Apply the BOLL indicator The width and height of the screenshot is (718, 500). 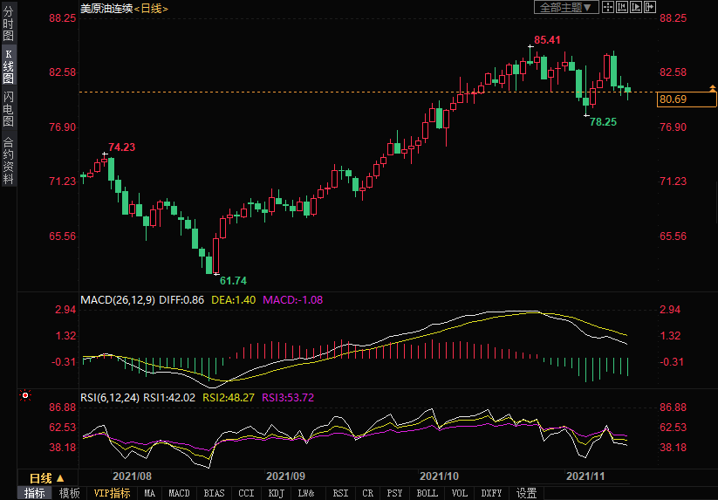(427, 493)
